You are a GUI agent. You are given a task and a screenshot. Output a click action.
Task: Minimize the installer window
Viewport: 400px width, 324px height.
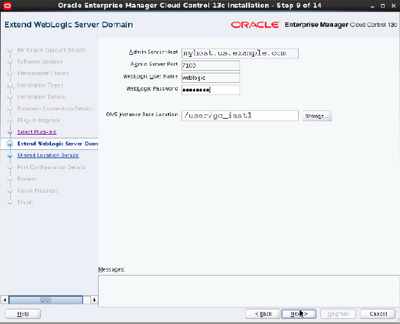point(373,6)
